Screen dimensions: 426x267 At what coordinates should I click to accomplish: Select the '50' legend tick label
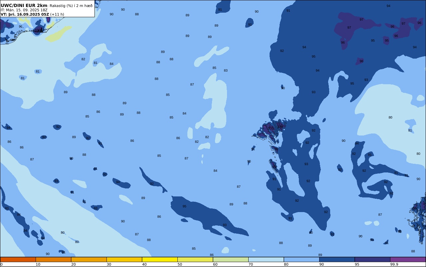coord(180,264)
